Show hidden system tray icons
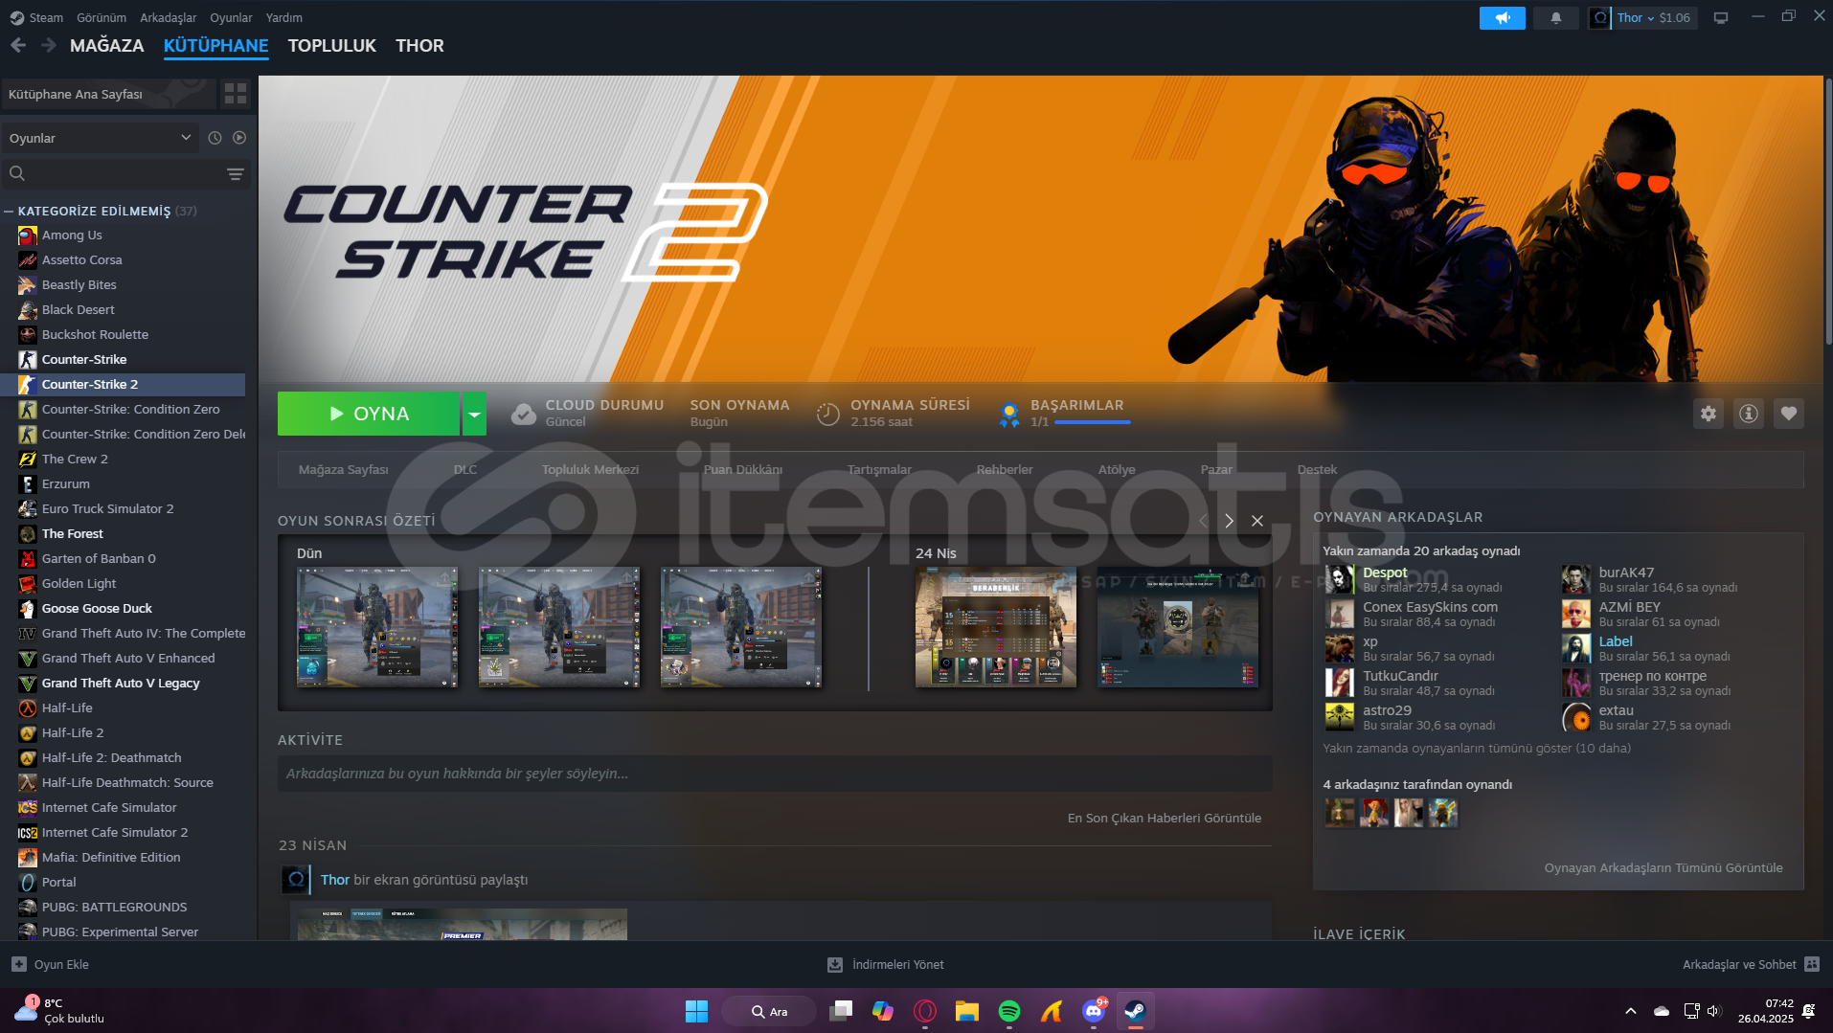 [1630, 1011]
